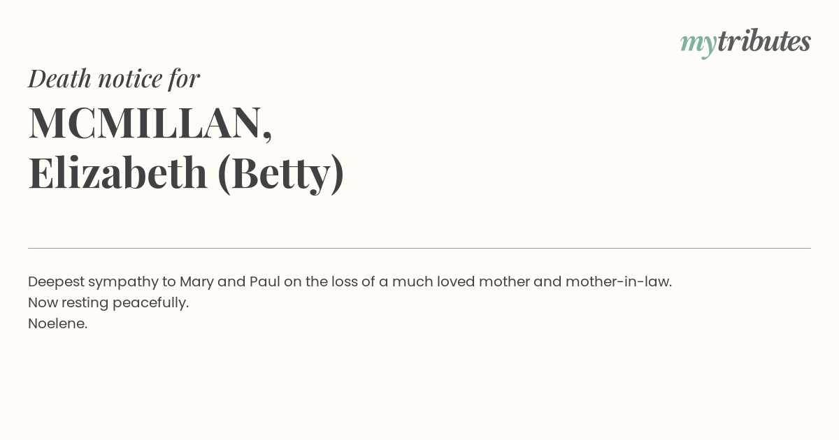
Task: Click the surname MCMILLAN
Action: click(150, 123)
